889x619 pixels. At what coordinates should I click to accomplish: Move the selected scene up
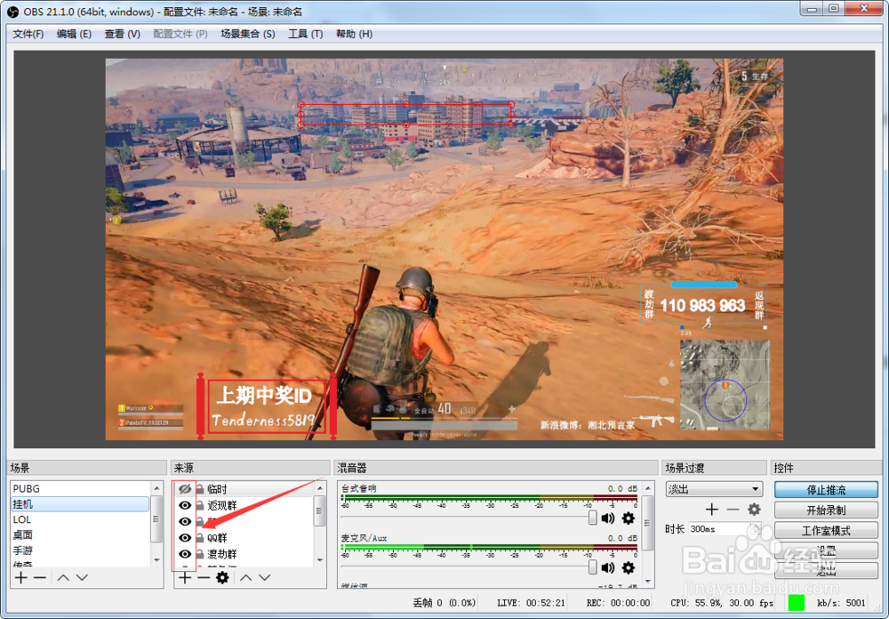tap(63, 577)
